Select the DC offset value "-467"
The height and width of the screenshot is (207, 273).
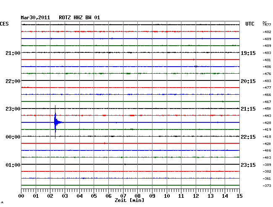[267, 102]
